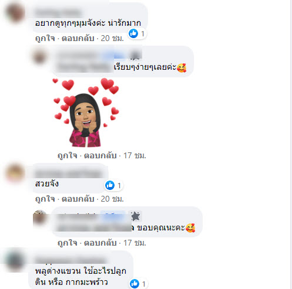Click like reaction icon on 'สวยจัง' comment
The image size is (292, 289).
(x=110, y=185)
